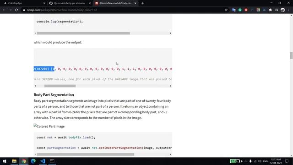
Task: Click the console.log(segmentation); code line
Action: 60,22
